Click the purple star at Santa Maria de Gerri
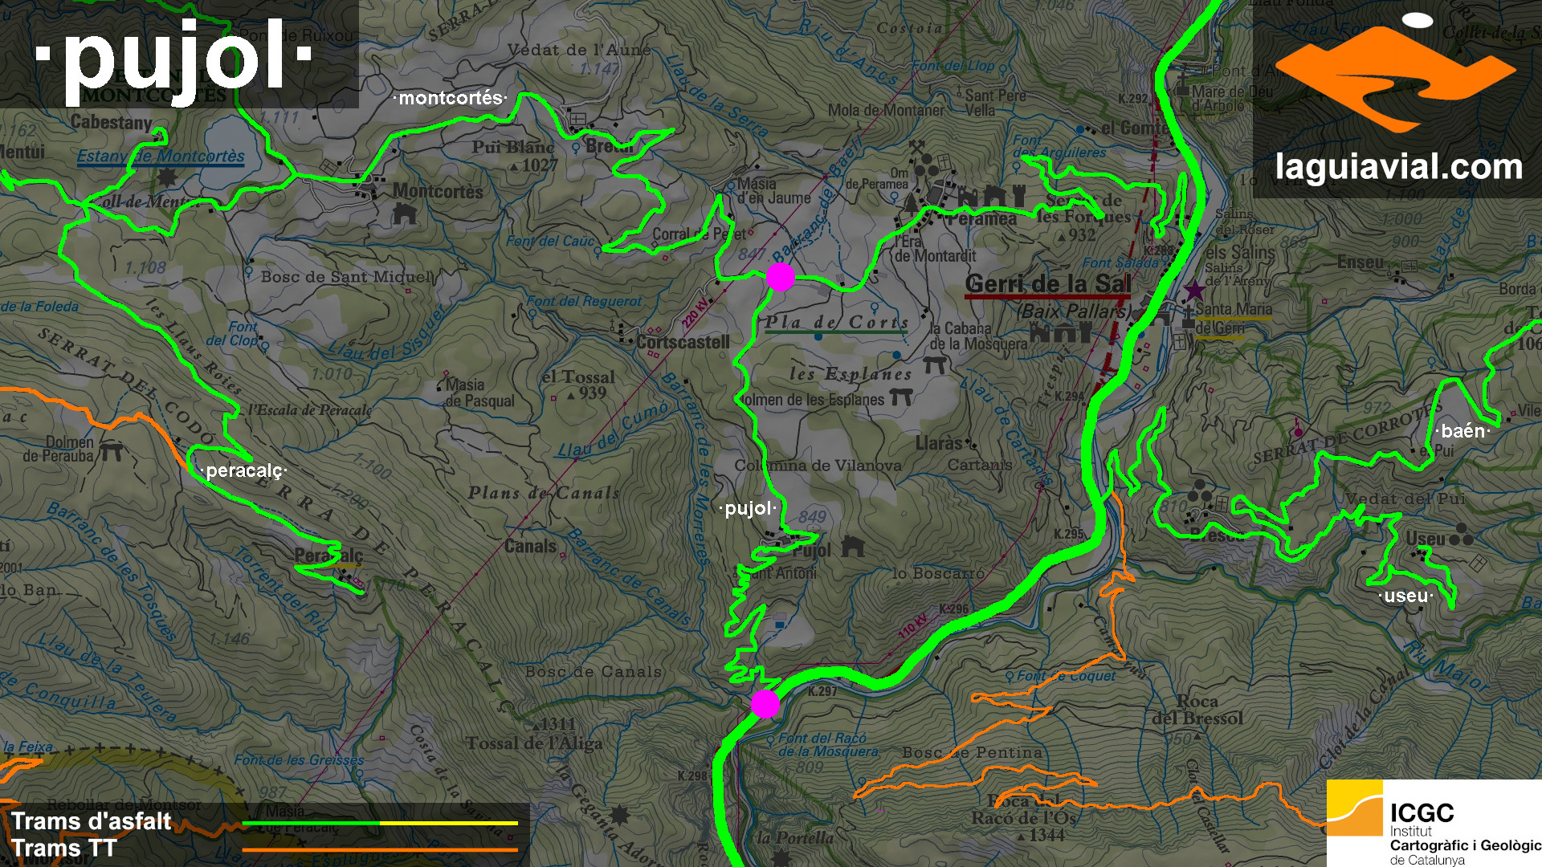This screenshot has width=1542, height=867. click(x=1194, y=290)
